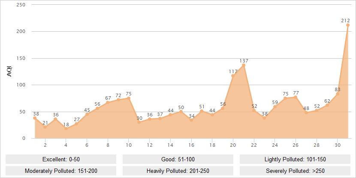
Task: Click the x-axis label 2
Action: tap(45, 145)
